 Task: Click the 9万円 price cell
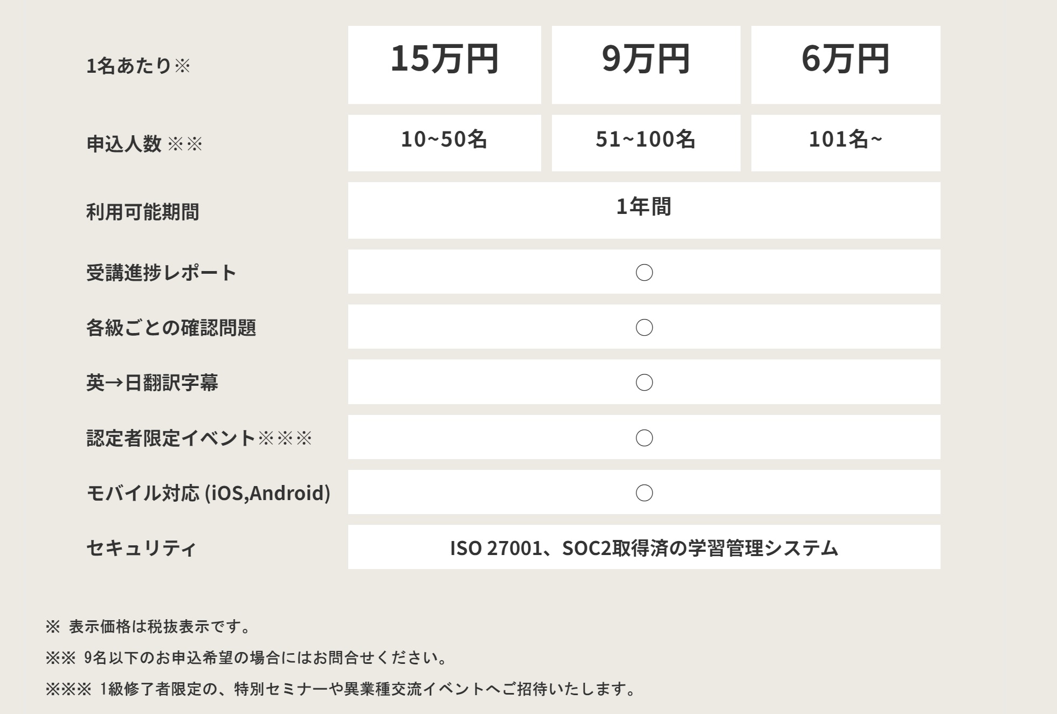click(646, 65)
